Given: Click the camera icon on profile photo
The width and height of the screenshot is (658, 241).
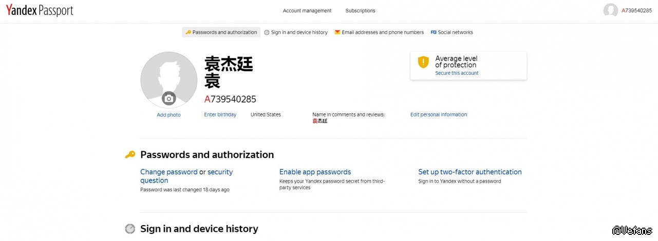Looking at the screenshot, I should (168, 98).
